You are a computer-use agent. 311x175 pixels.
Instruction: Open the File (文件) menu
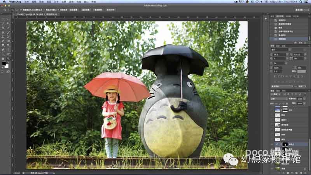point(26,2)
